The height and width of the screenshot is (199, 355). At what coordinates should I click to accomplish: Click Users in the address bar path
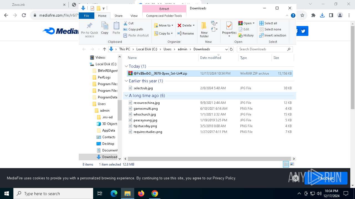[x=168, y=49]
